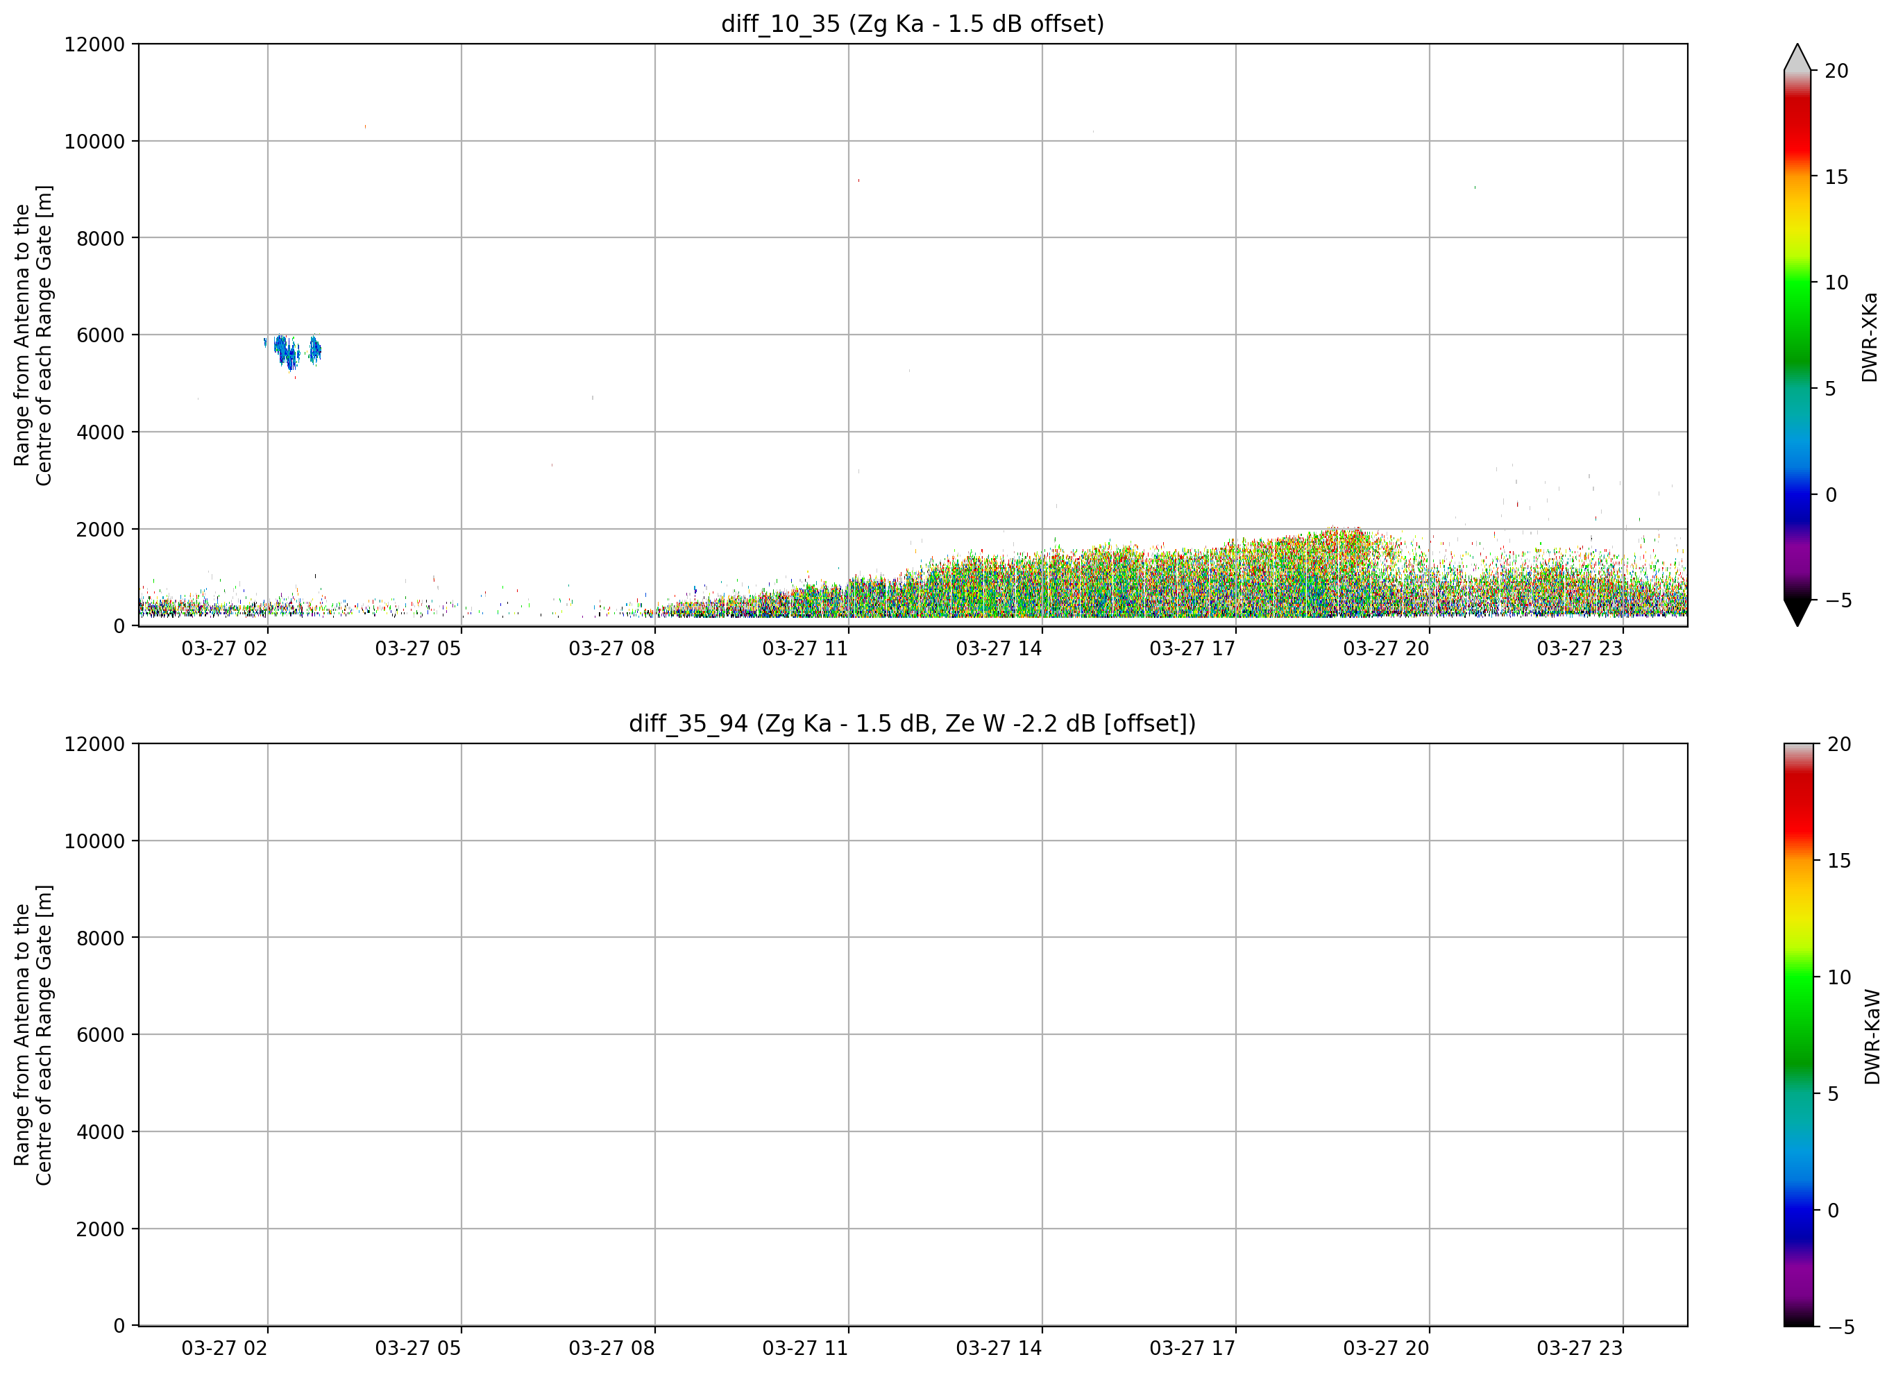
Task: Click top plot x-axis label '03-27 05'
Action: coord(418,649)
